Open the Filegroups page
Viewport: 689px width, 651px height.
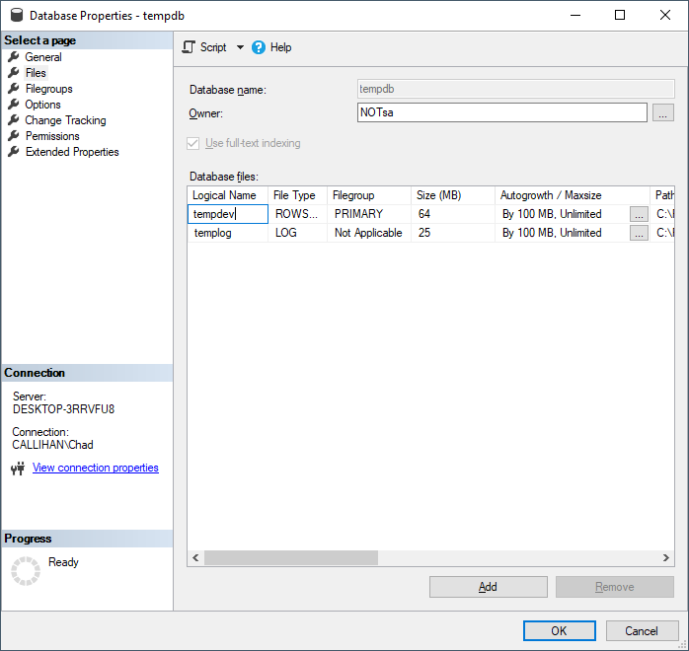point(48,89)
